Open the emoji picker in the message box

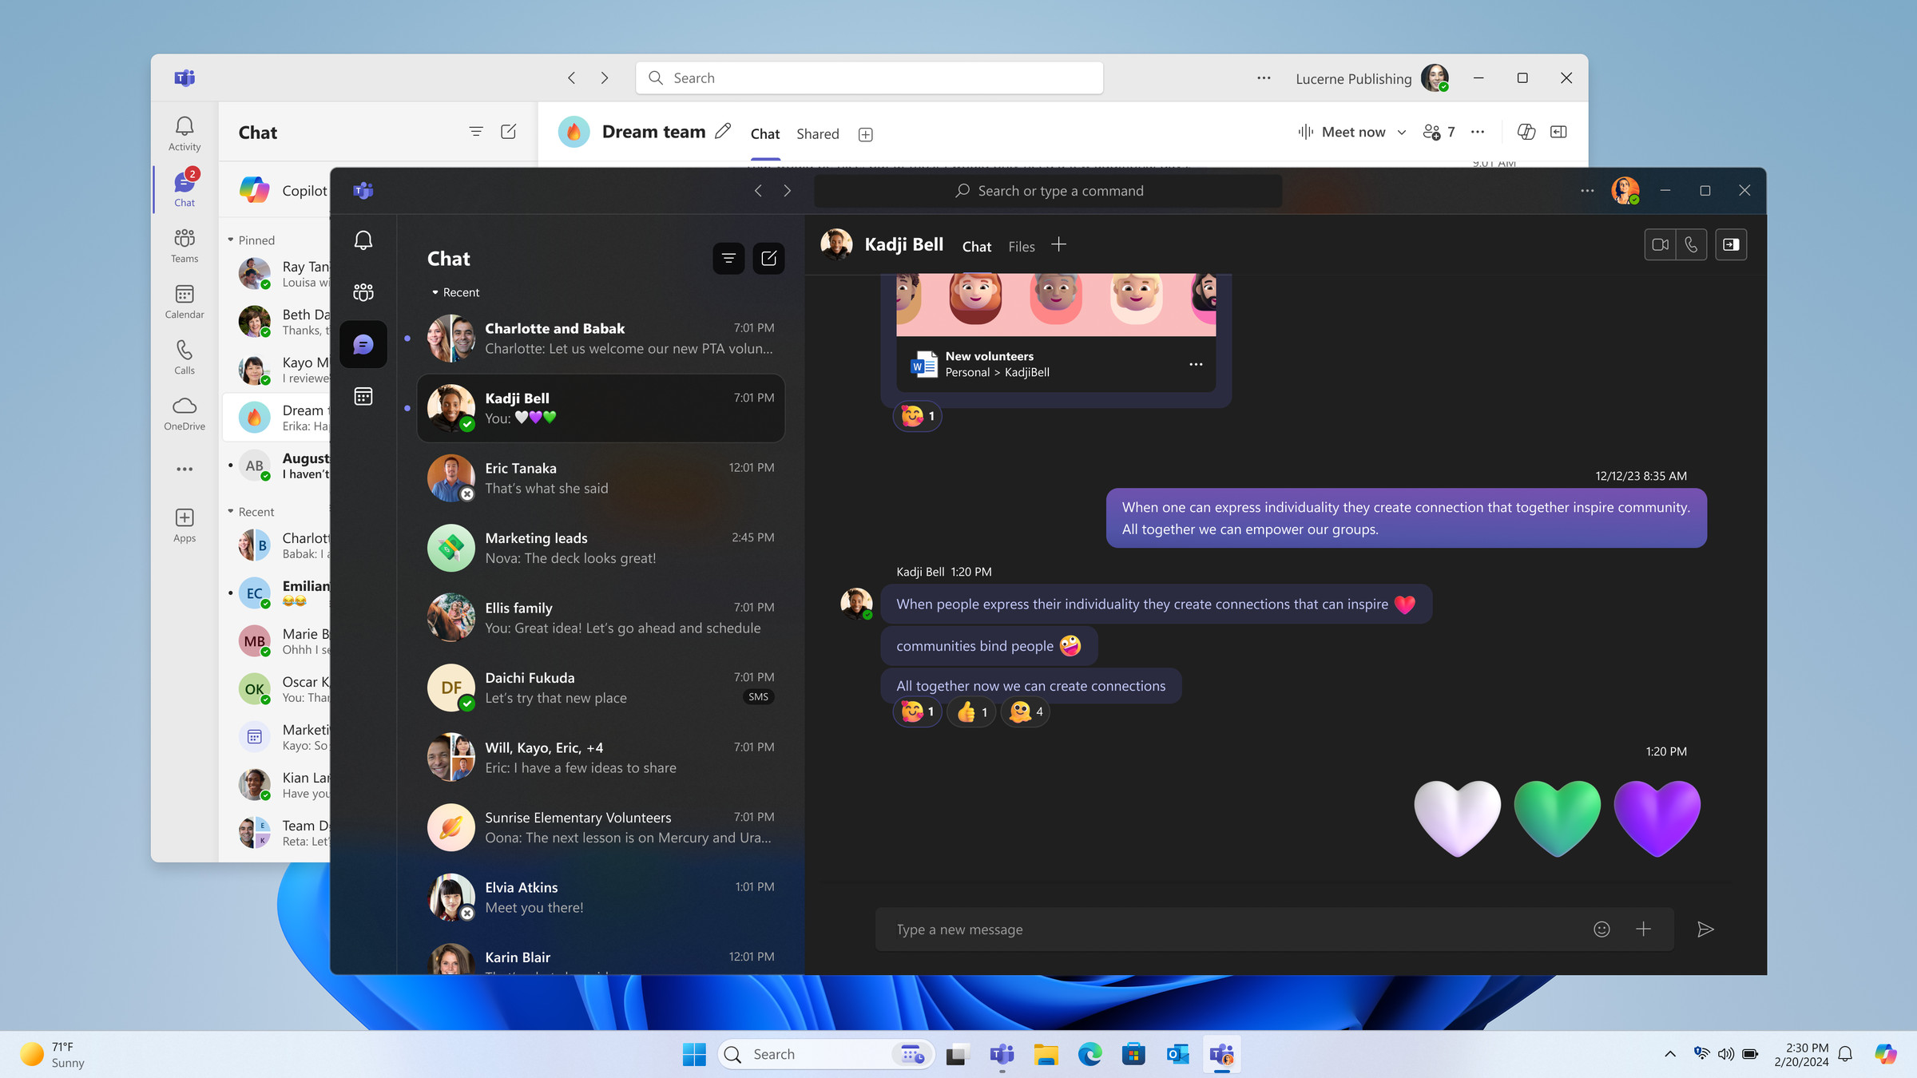tap(1602, 929)
